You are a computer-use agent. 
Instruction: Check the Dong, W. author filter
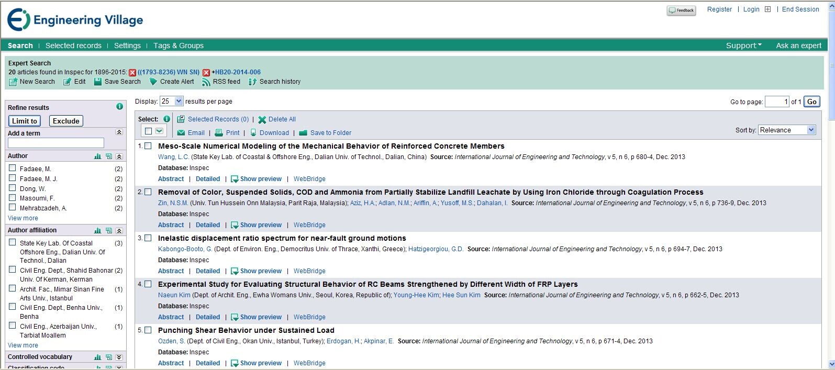[13, 188]
